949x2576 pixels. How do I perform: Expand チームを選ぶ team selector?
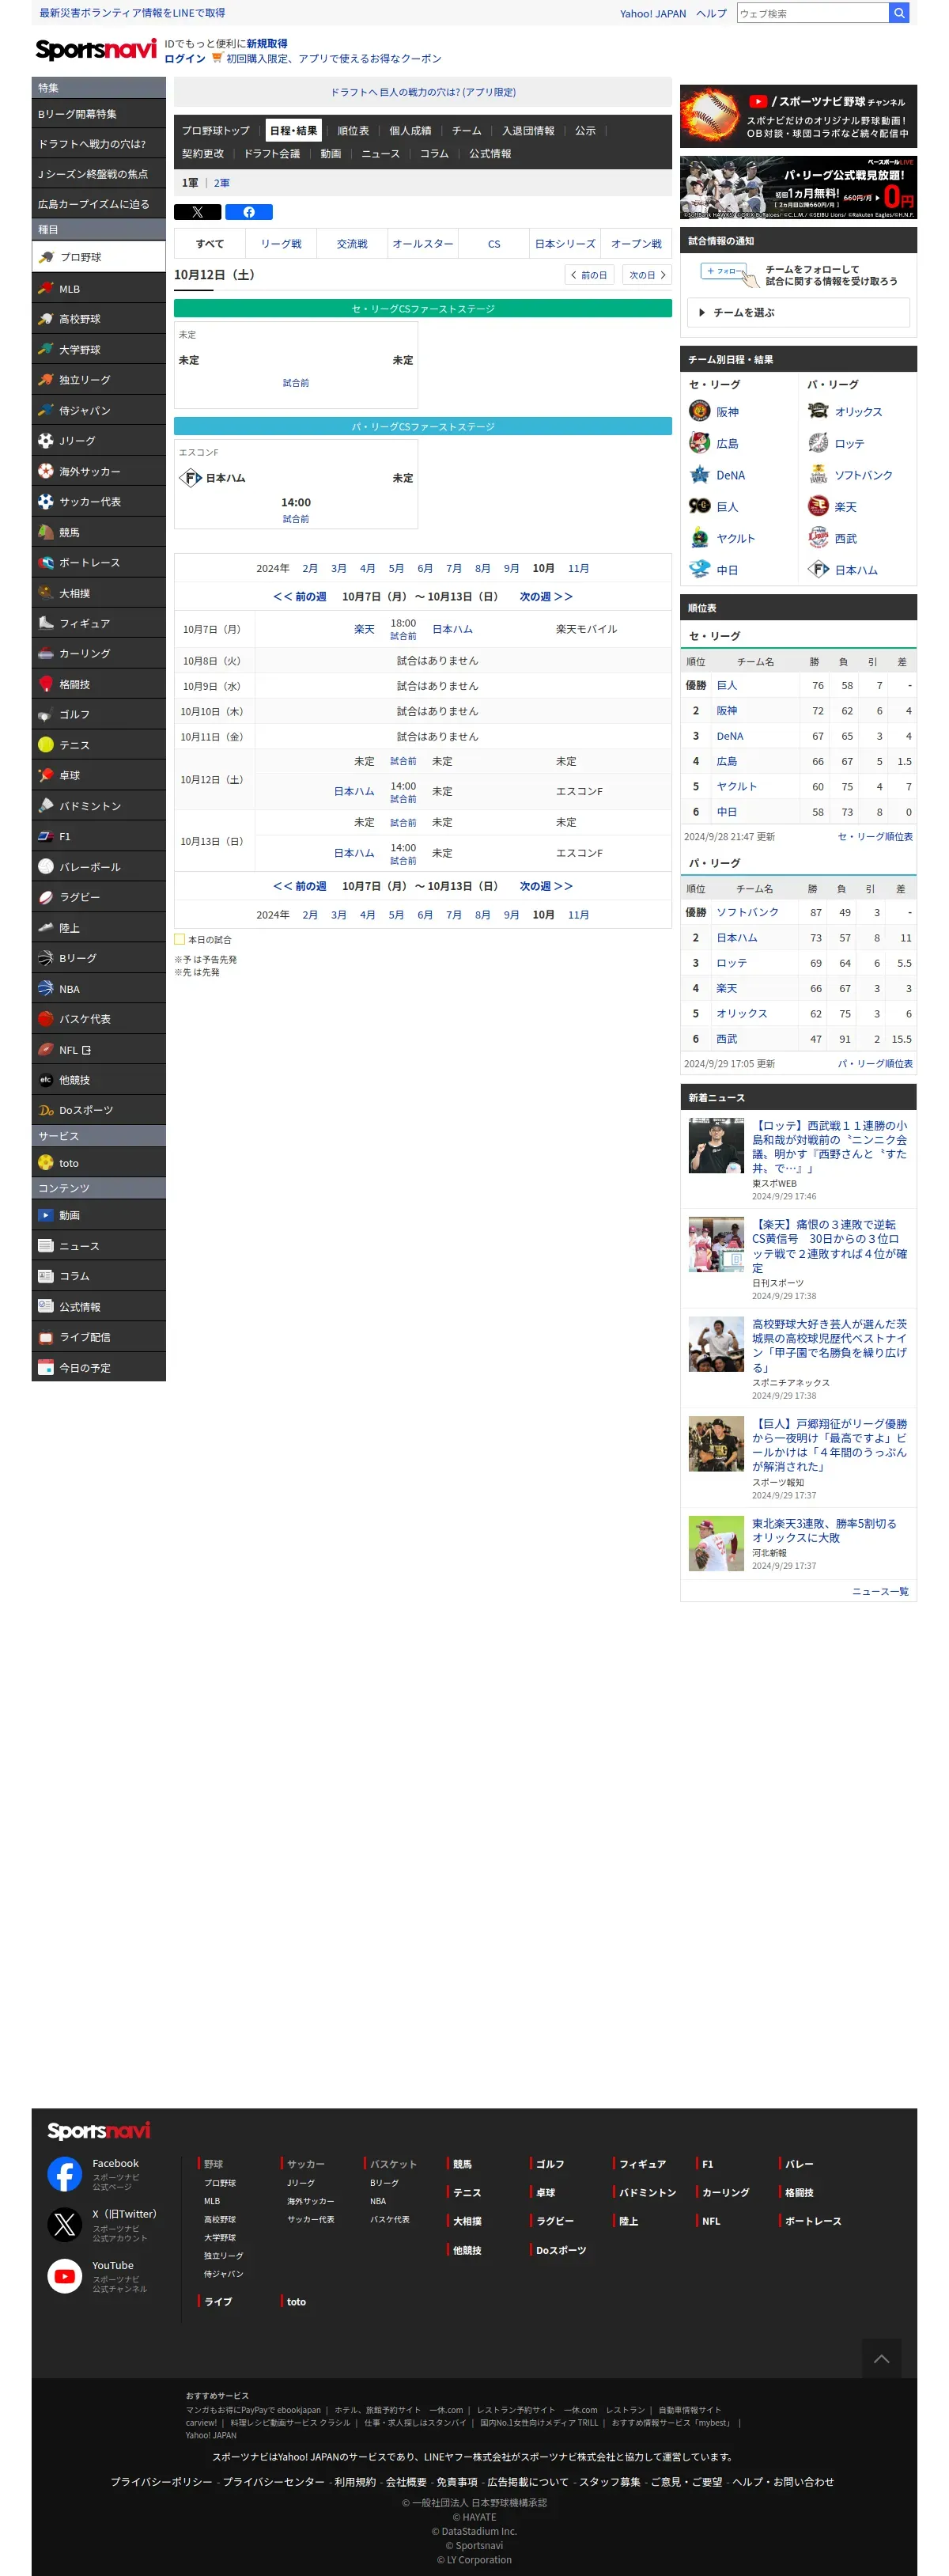(x=798, y=312)
